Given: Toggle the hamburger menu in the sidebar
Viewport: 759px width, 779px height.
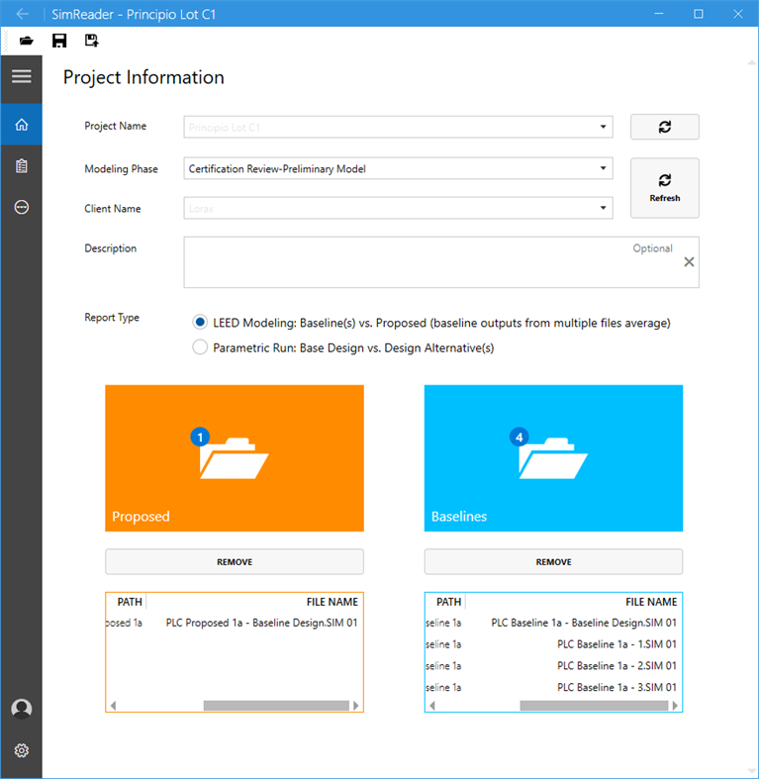Looking at the screenshot, I should point(22,76).
